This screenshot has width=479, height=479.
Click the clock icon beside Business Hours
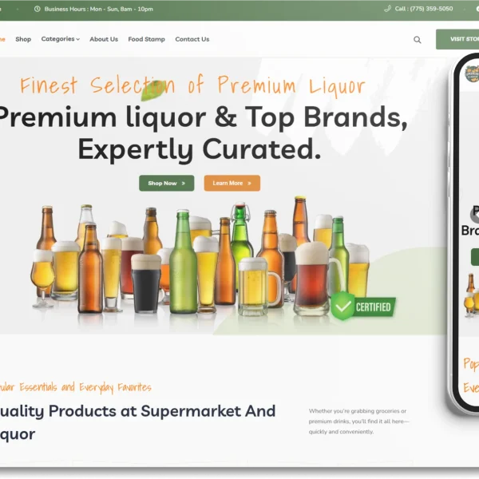[38, 9]
